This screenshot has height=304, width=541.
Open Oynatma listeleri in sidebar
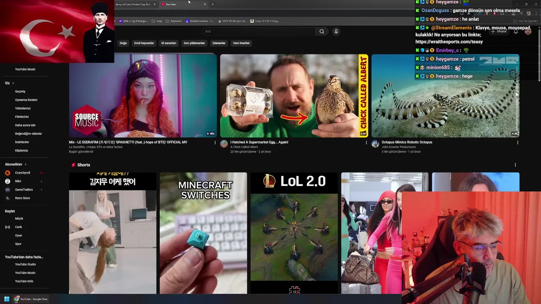point(26,100)
